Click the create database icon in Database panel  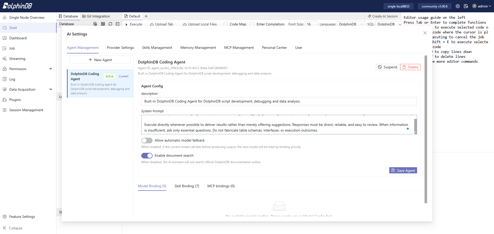point(95,24)
